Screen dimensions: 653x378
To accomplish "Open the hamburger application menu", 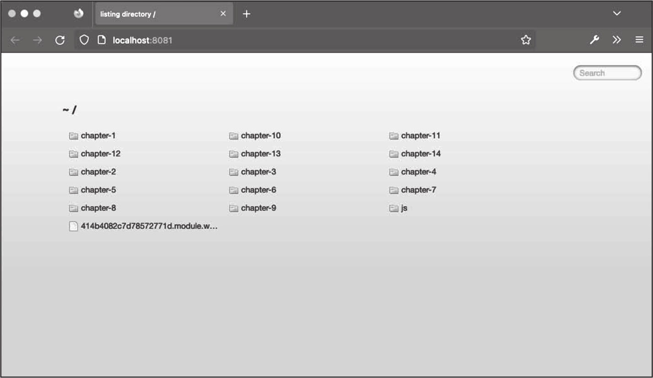I will point(639,40).
